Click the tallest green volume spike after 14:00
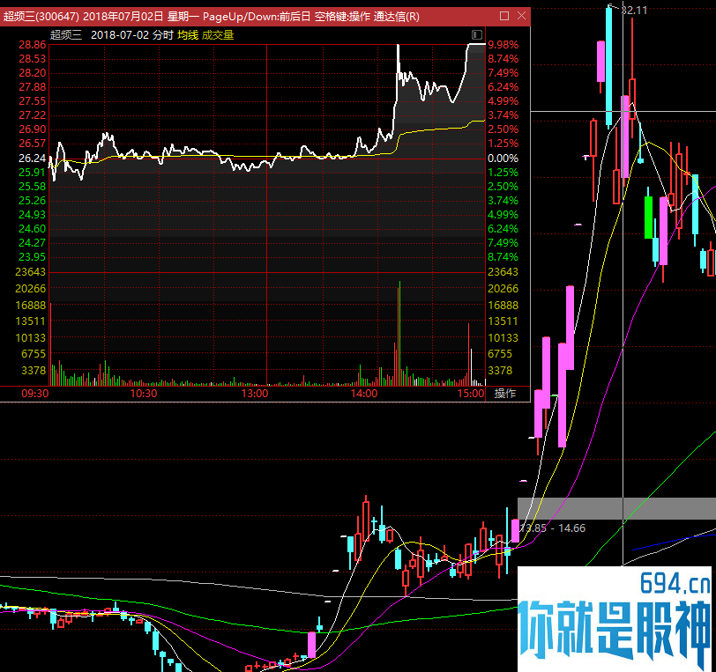Image resolution: width=716 pixels, height=672 pixels. point(399,334)
